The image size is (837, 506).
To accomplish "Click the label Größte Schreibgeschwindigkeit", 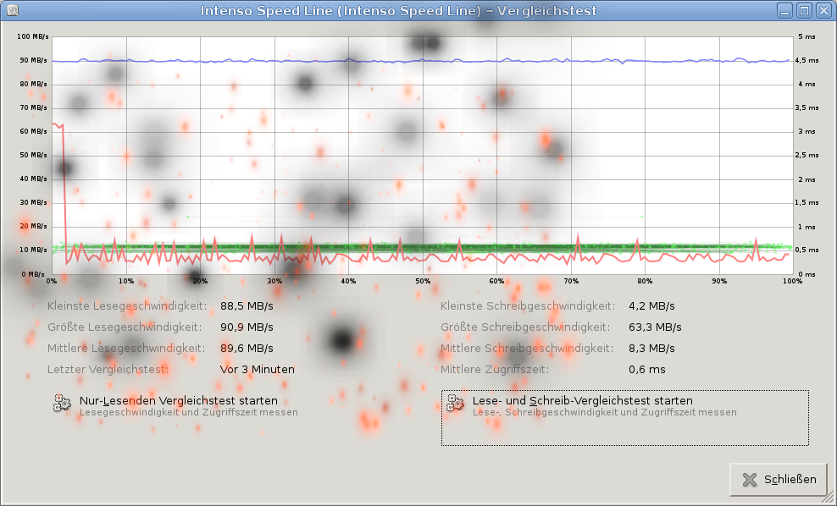I will coord(525,327).
